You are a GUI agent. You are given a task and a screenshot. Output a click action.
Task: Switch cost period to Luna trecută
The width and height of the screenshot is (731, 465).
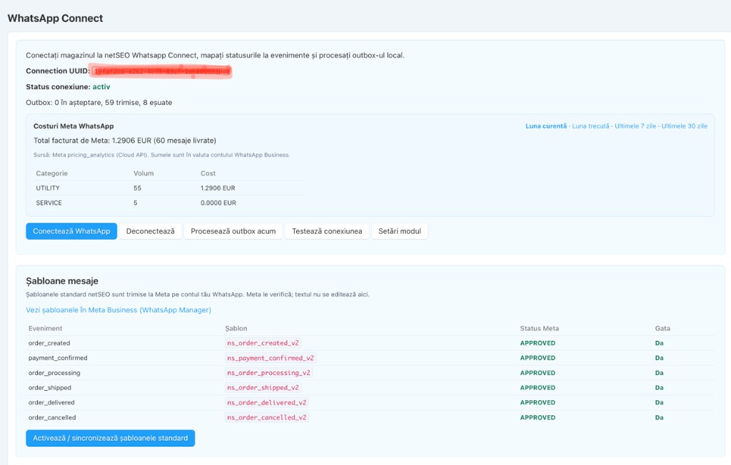[x=590, y=126]
